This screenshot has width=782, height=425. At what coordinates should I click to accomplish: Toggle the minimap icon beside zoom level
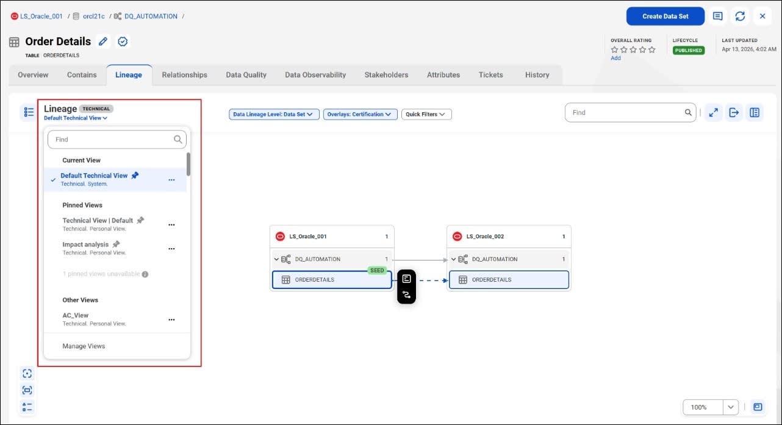click(x=757, y=407)
